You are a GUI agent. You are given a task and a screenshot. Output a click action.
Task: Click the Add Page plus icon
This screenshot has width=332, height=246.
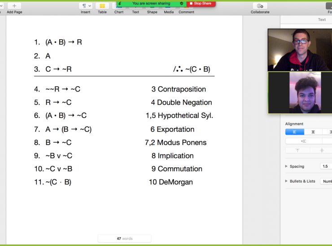[x=14, y=6]
